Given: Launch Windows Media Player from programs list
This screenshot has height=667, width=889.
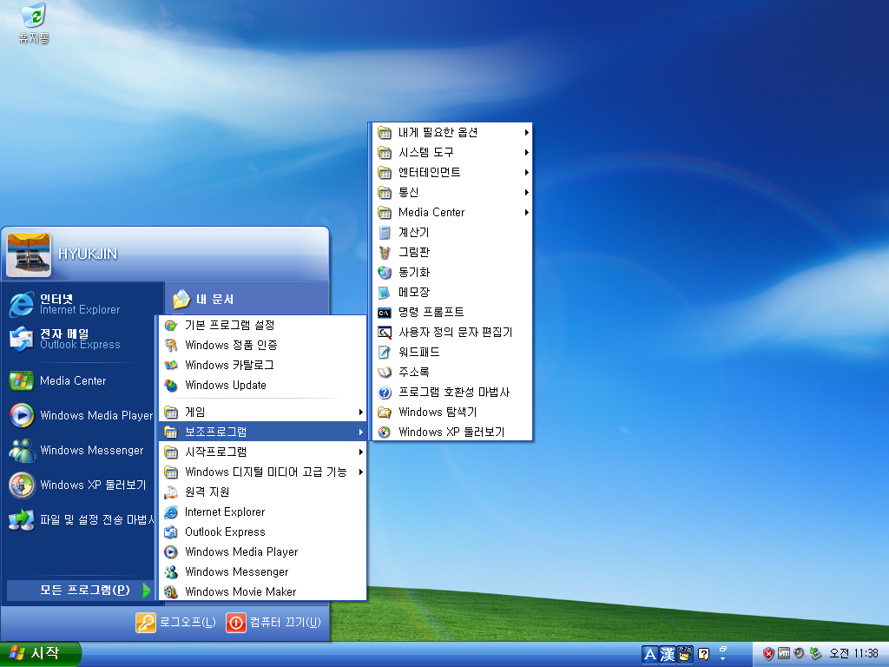Looking at the screenshot, I should [x=262, y=551].
